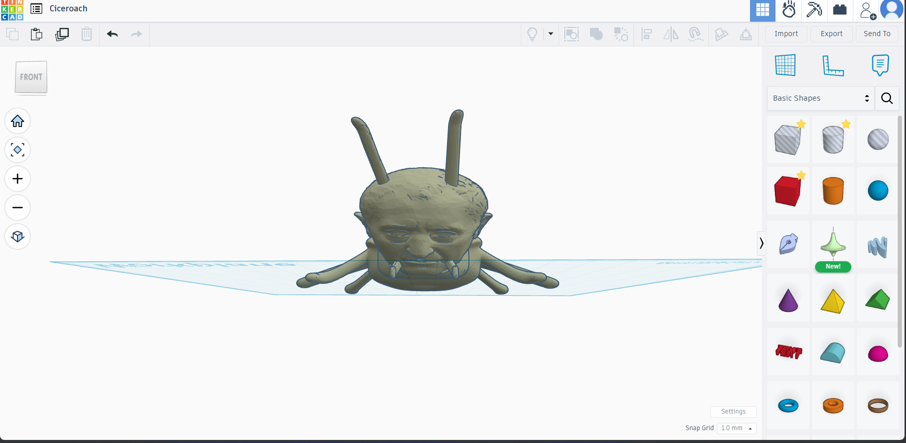Redo the last action
906x443 pixels.
click(136, 34)
